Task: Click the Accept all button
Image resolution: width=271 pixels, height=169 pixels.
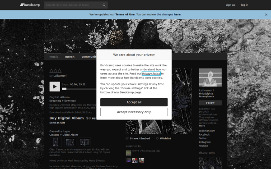Action: pos(134,102)
